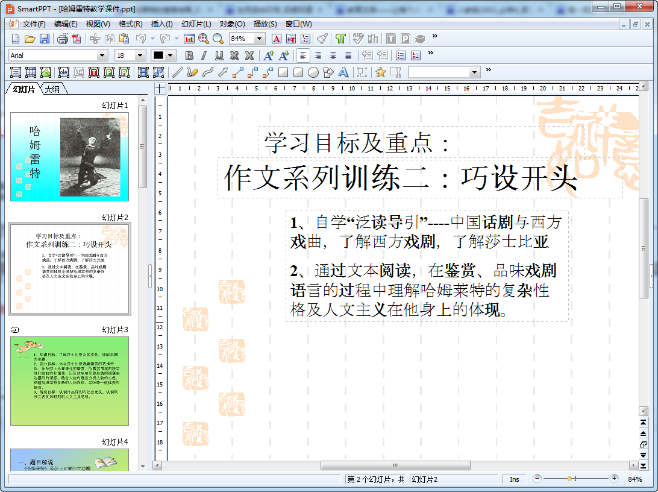Viewport: 658px width, 492px height.
Task: Toggle bold formatting
Action: click(189, 55)
